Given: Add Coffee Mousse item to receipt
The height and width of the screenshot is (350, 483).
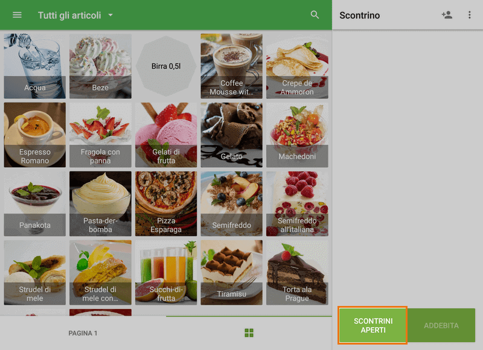Looking at the screenshot, I should [232, 66].
